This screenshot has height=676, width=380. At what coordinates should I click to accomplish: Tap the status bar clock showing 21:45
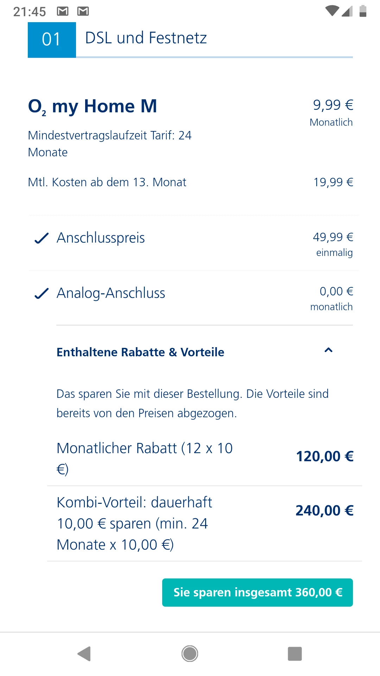point(30,12)
